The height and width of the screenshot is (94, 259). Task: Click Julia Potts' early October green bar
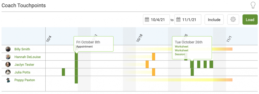[63, 72]
